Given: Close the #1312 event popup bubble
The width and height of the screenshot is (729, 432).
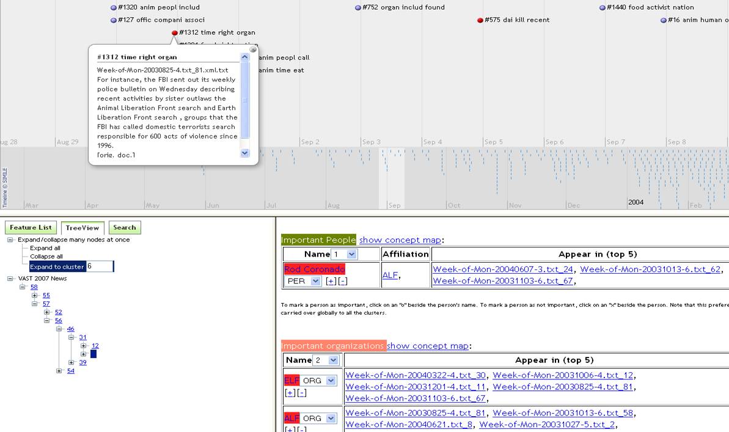Looking at the screenshot, I should pyautogui.click(x=253, y=49).
